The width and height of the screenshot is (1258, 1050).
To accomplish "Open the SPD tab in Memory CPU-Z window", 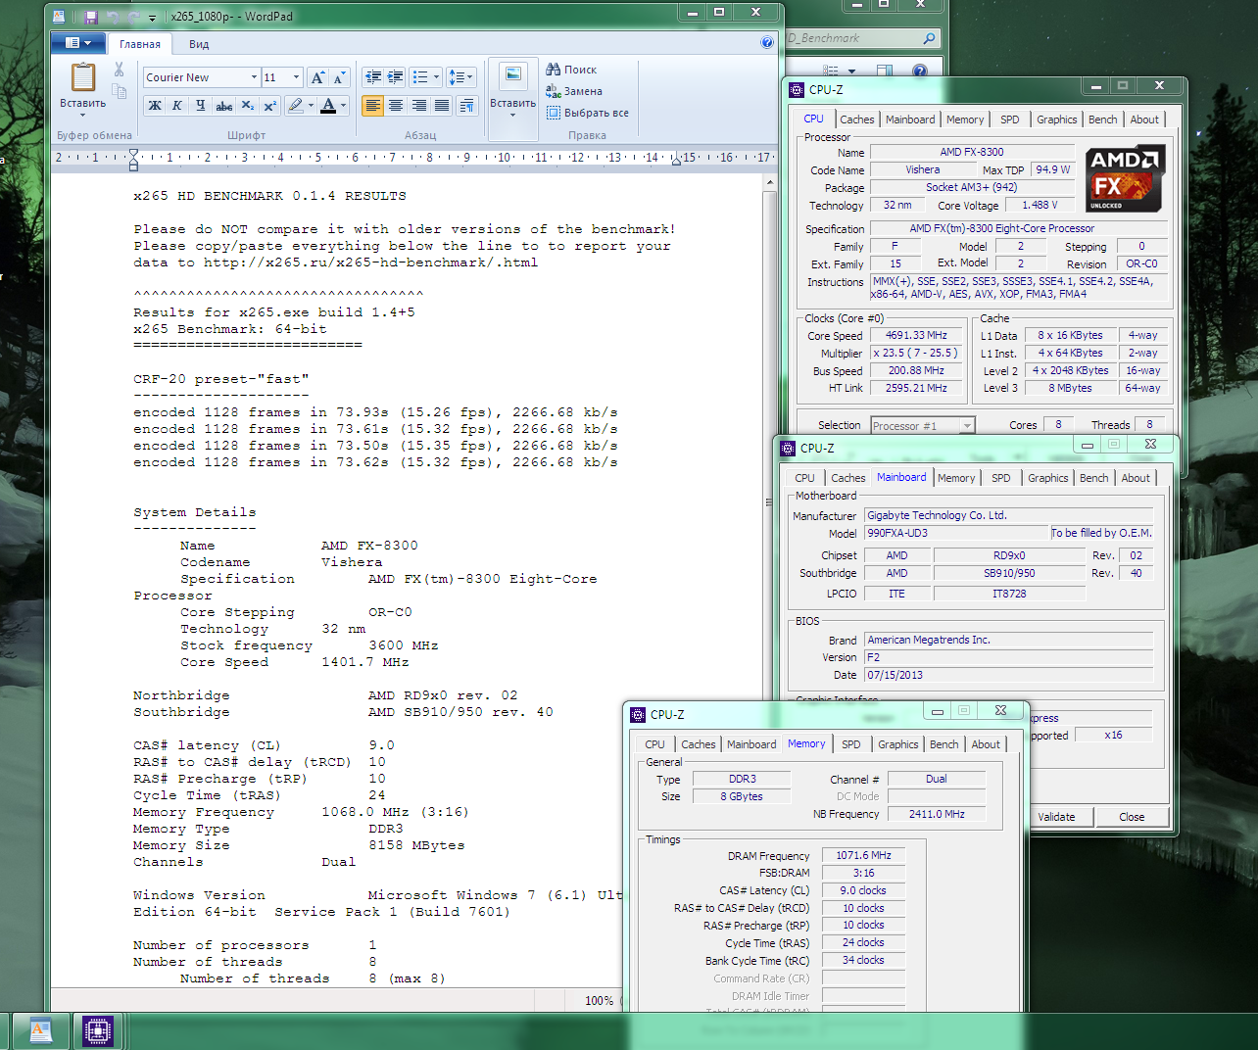I will pos(850,744).
